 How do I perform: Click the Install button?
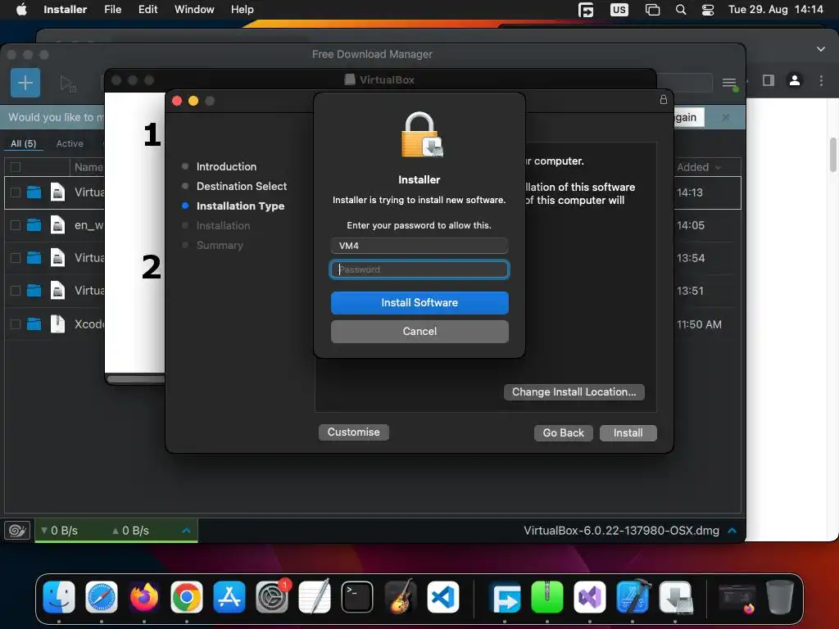[x=628, y=432]
